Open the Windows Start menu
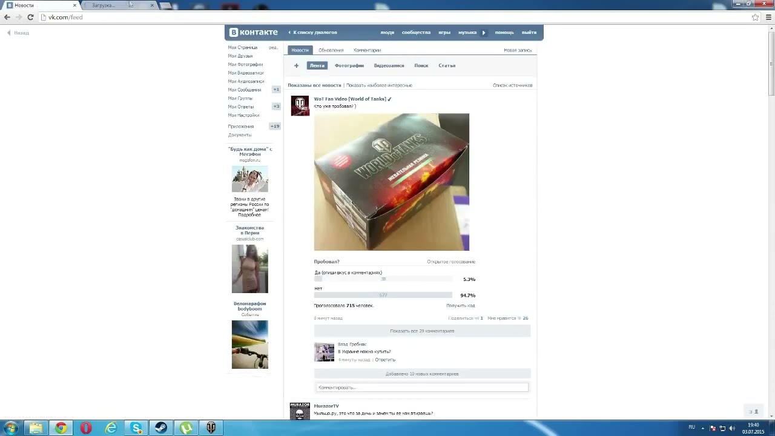The image size is (775, 436). pos(11,428)
